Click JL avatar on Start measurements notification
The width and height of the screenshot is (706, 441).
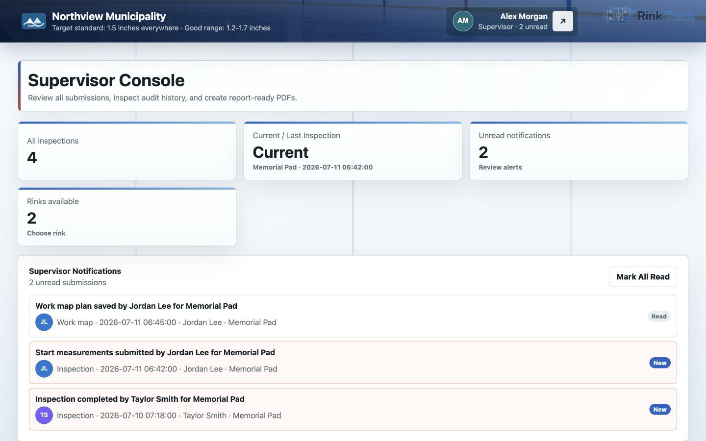click(x=44, y=369)
